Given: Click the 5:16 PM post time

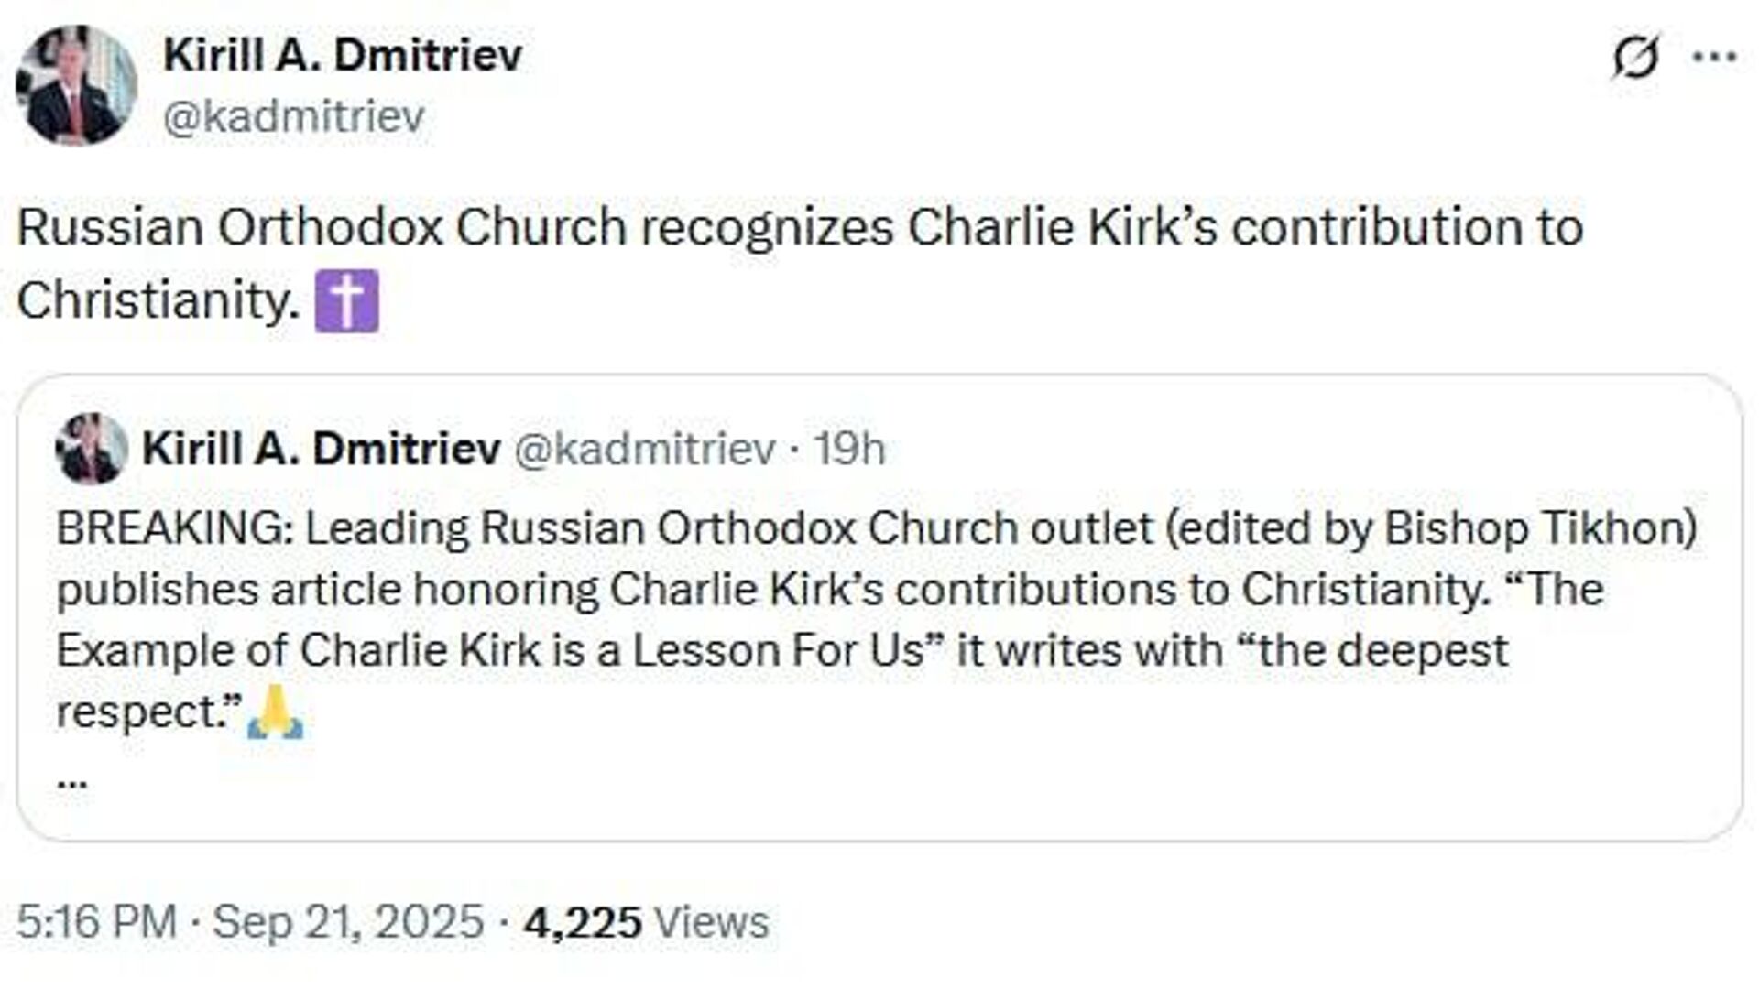Looking at the screenshot, I should (96, 921).
